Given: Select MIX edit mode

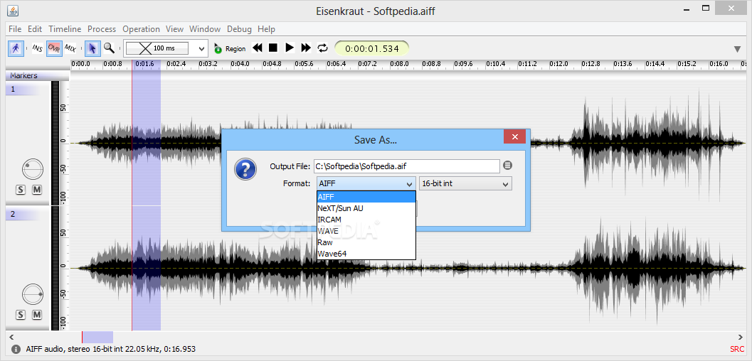Looking at the screenshot, I should [x=70, y=48].
